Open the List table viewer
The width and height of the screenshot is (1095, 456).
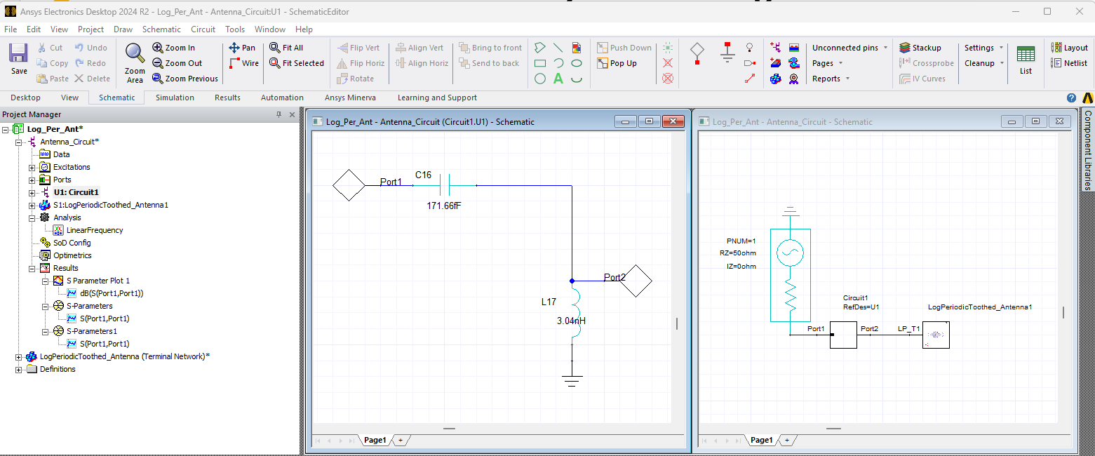tap(1026, 59)
